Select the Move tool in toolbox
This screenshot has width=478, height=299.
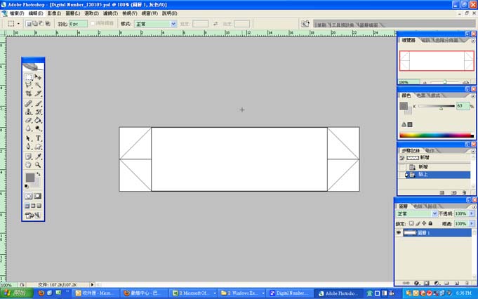coord(38,77)
